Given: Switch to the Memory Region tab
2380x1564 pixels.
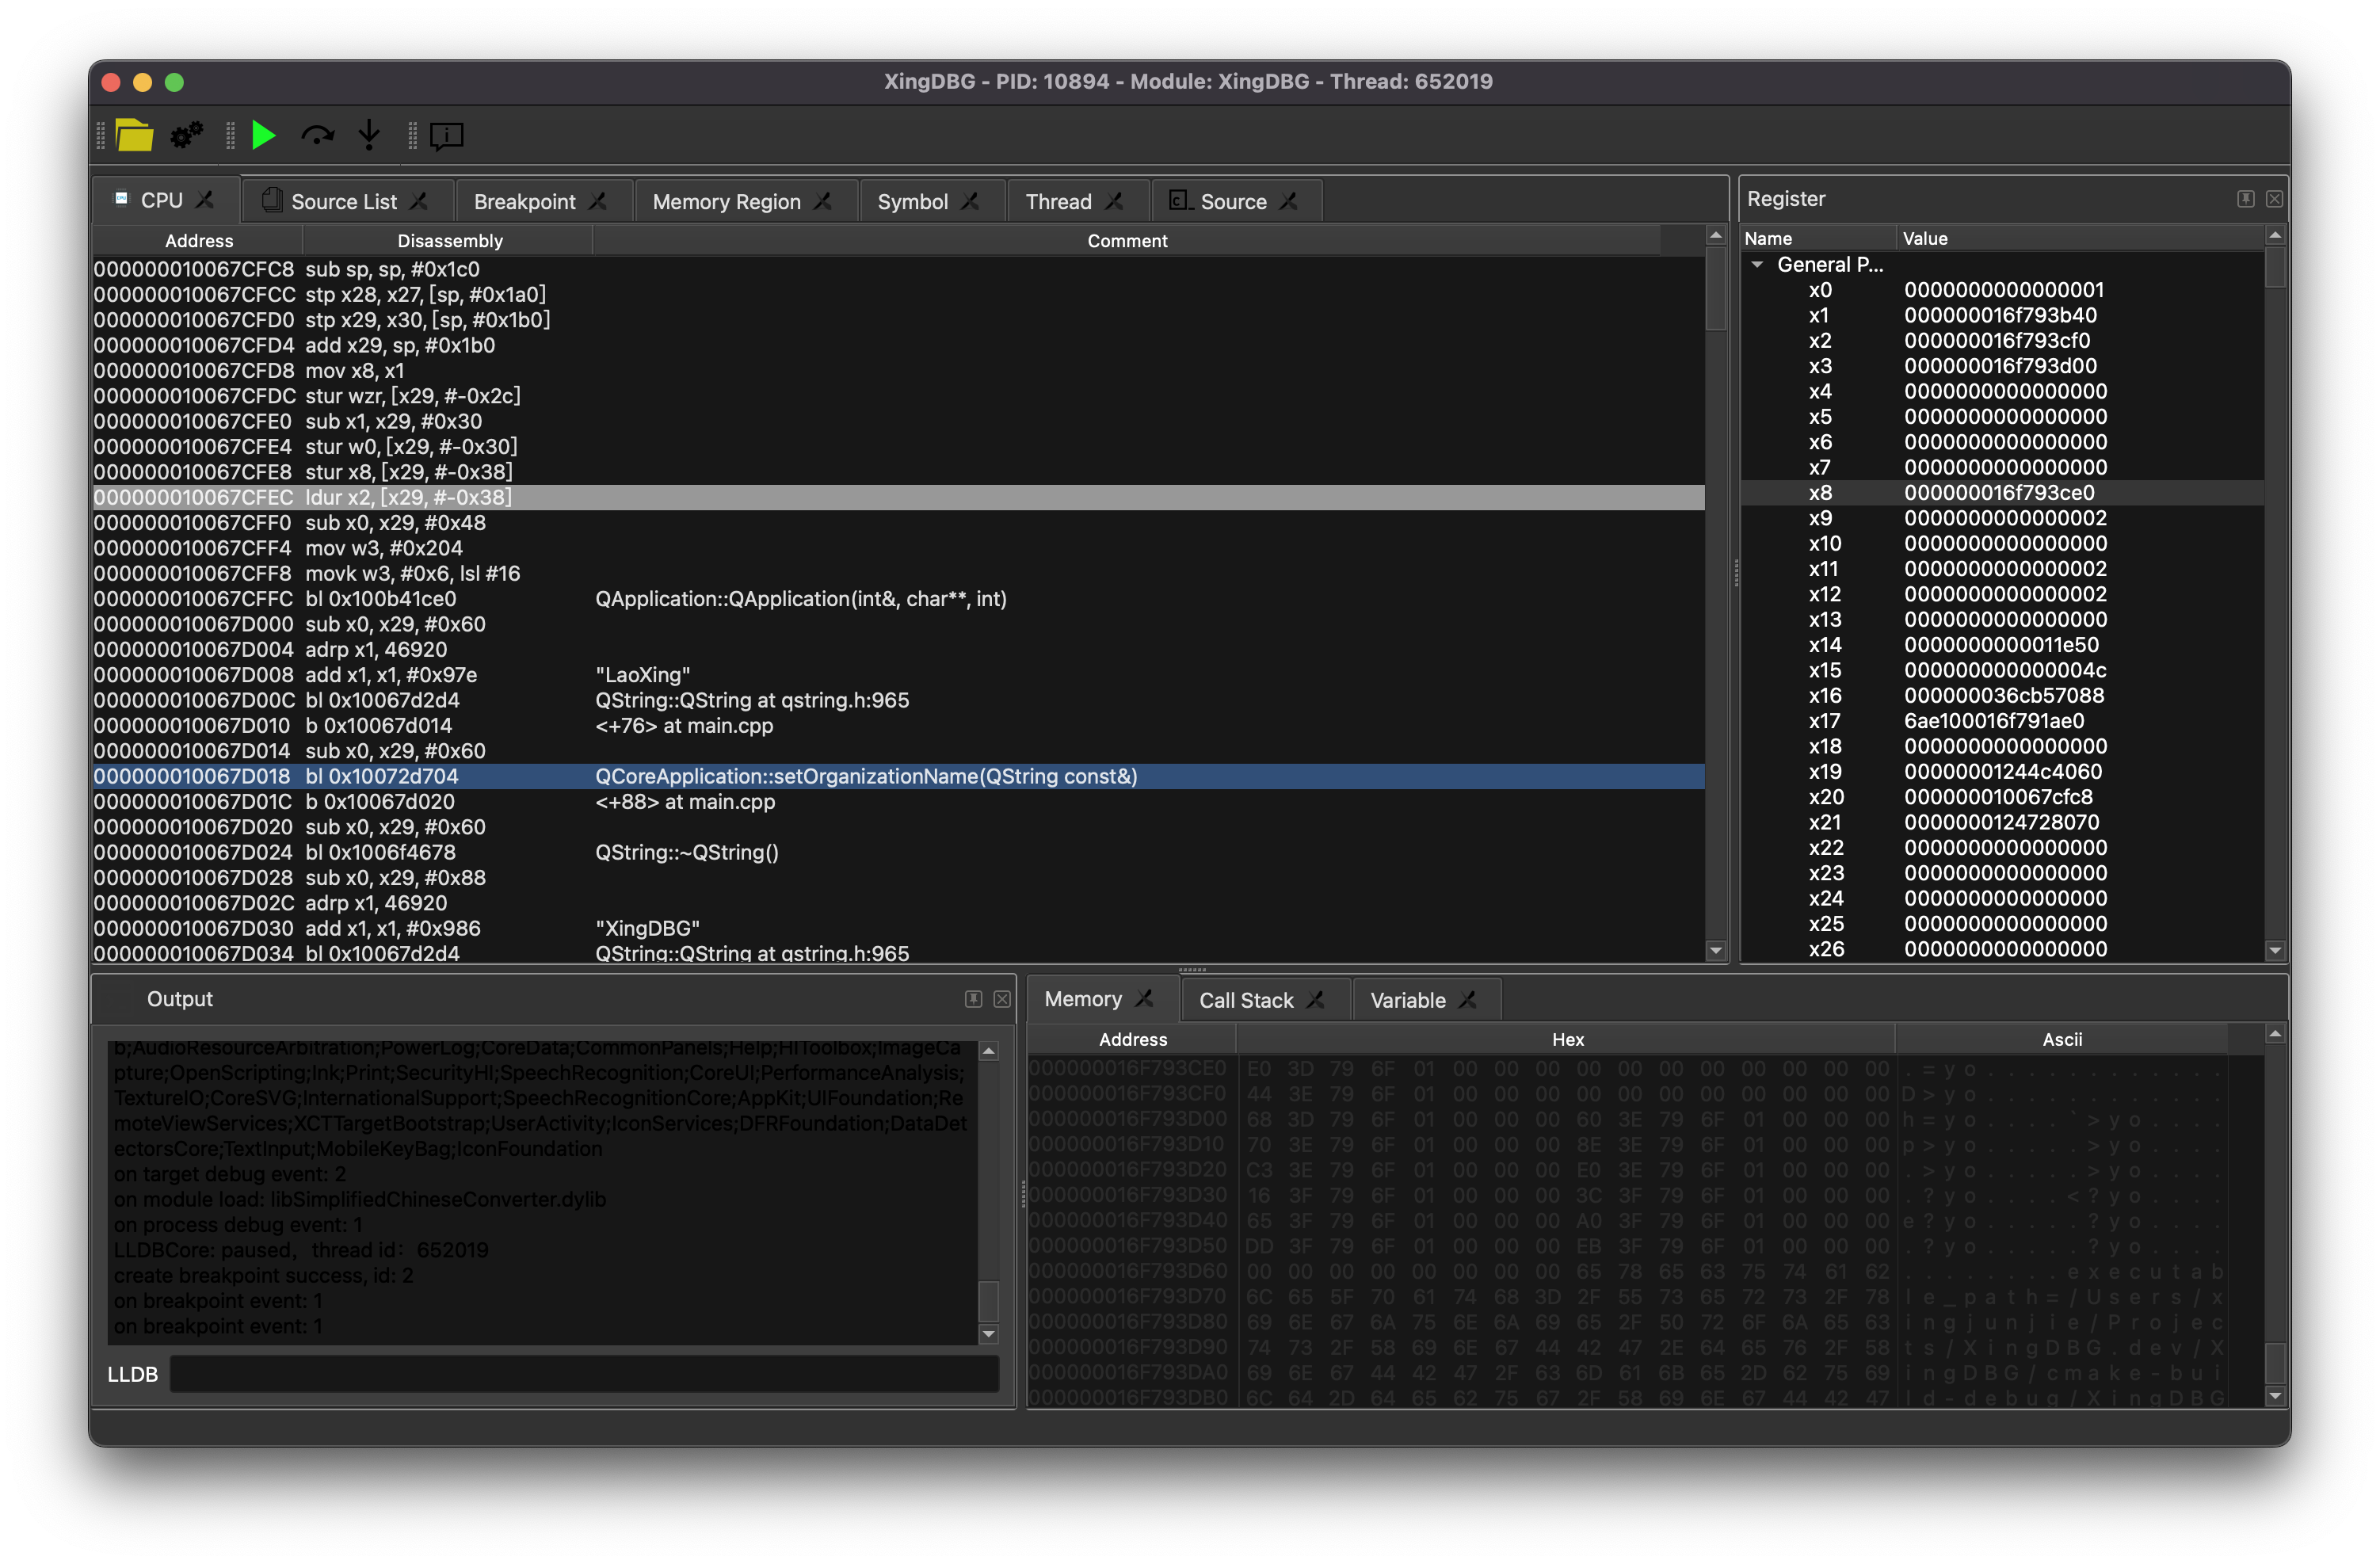Looking at the screenshot, I should coord(726,201).
